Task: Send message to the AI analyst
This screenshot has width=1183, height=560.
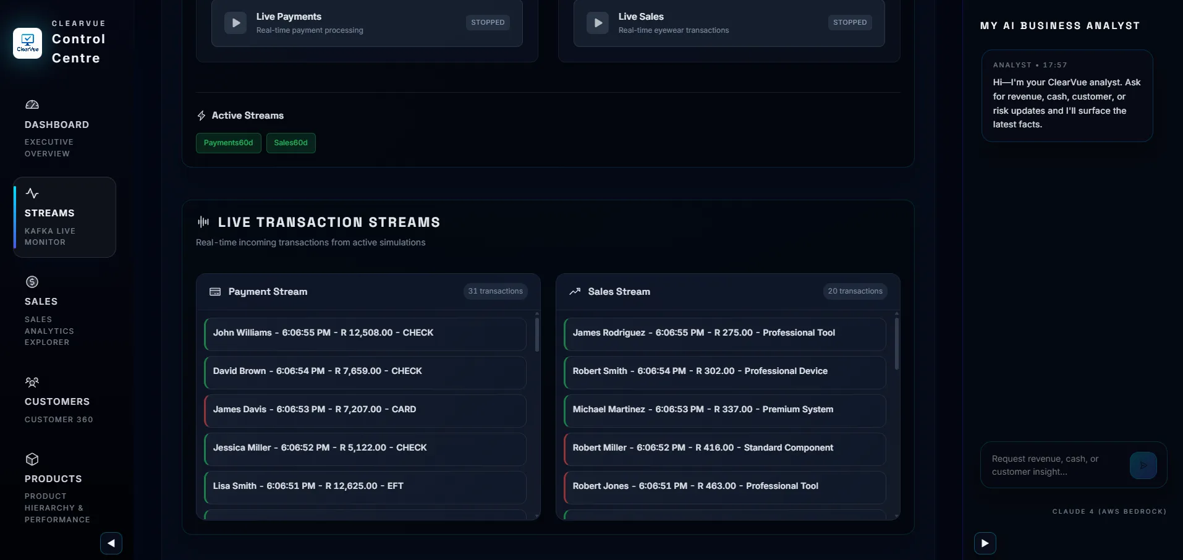Action: pos(1143,465)
